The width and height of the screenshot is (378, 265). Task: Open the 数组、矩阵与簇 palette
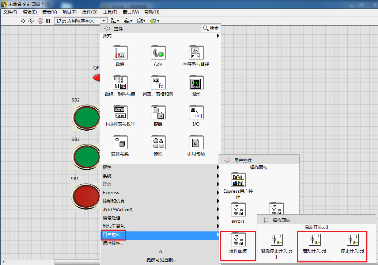[x=120, y=82]
